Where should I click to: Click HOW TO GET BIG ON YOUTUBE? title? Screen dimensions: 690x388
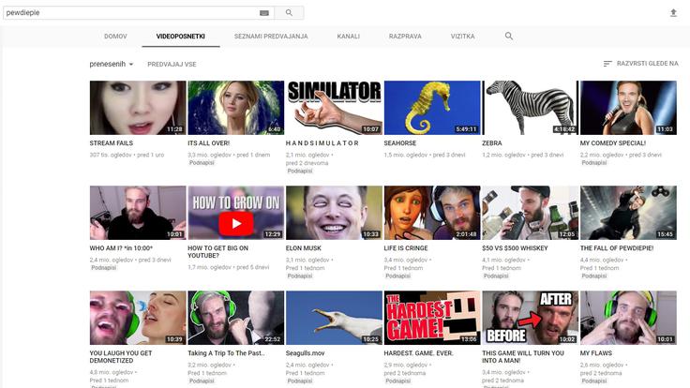(217, 251)
